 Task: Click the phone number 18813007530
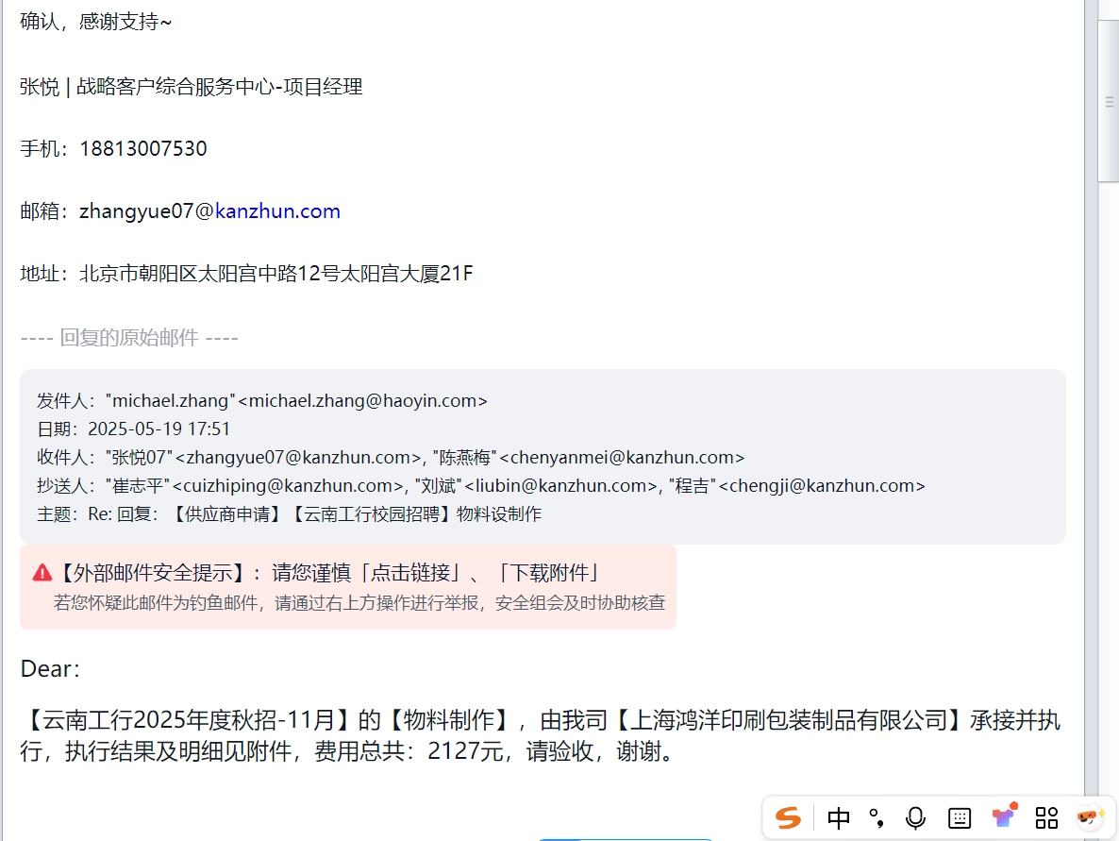[142, 148]
